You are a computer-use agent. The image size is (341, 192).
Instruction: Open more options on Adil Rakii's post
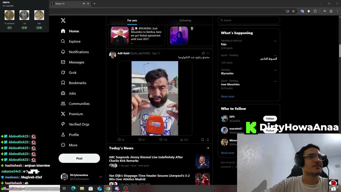coord(208,53)
